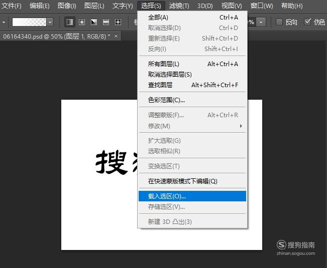This screenshot has height=268, width=327.
Task: Close the 06164340.psd document tab
Action: [x=116, y=36]
